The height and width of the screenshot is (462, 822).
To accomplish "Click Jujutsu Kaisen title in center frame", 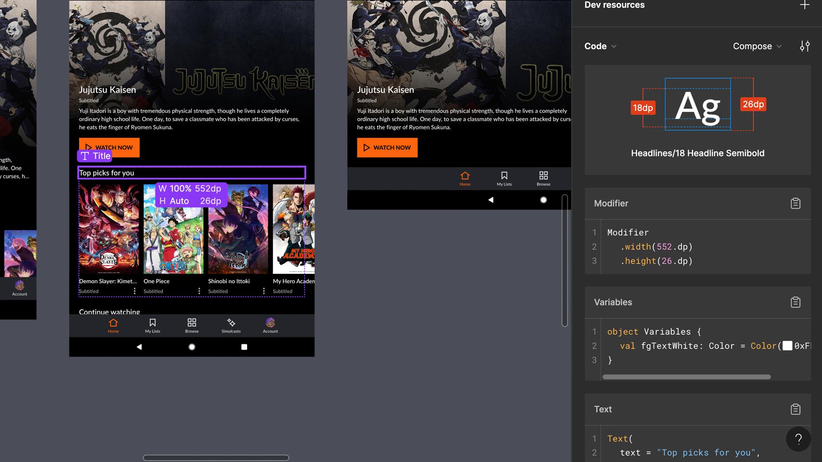I will pos(107,90).
